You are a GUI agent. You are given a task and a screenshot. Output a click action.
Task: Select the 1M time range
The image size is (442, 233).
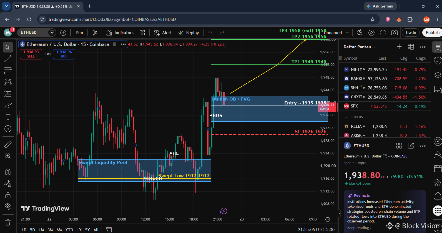(x=41, y=230)
